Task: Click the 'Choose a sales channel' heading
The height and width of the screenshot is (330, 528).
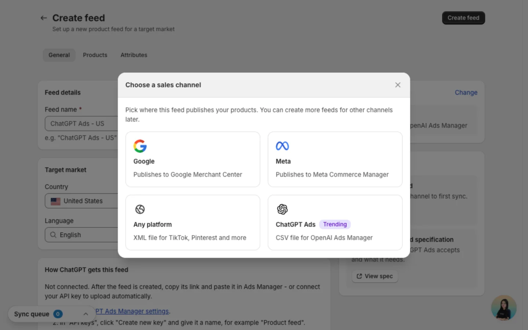Action: coord(163,85)
